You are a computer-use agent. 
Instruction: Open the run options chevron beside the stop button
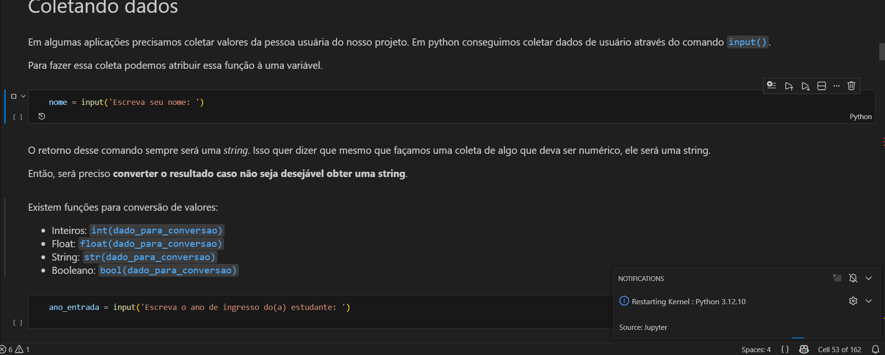23,96
